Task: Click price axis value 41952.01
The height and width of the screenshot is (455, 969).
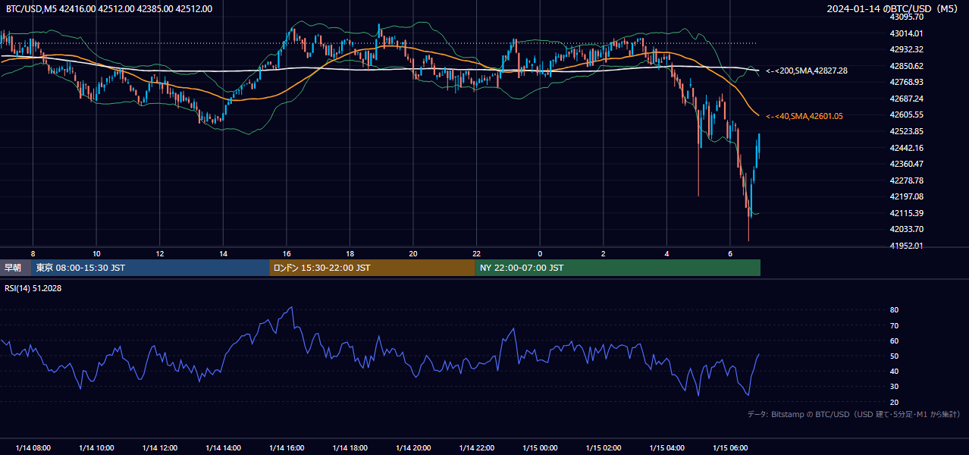Action: click(906, 246)
